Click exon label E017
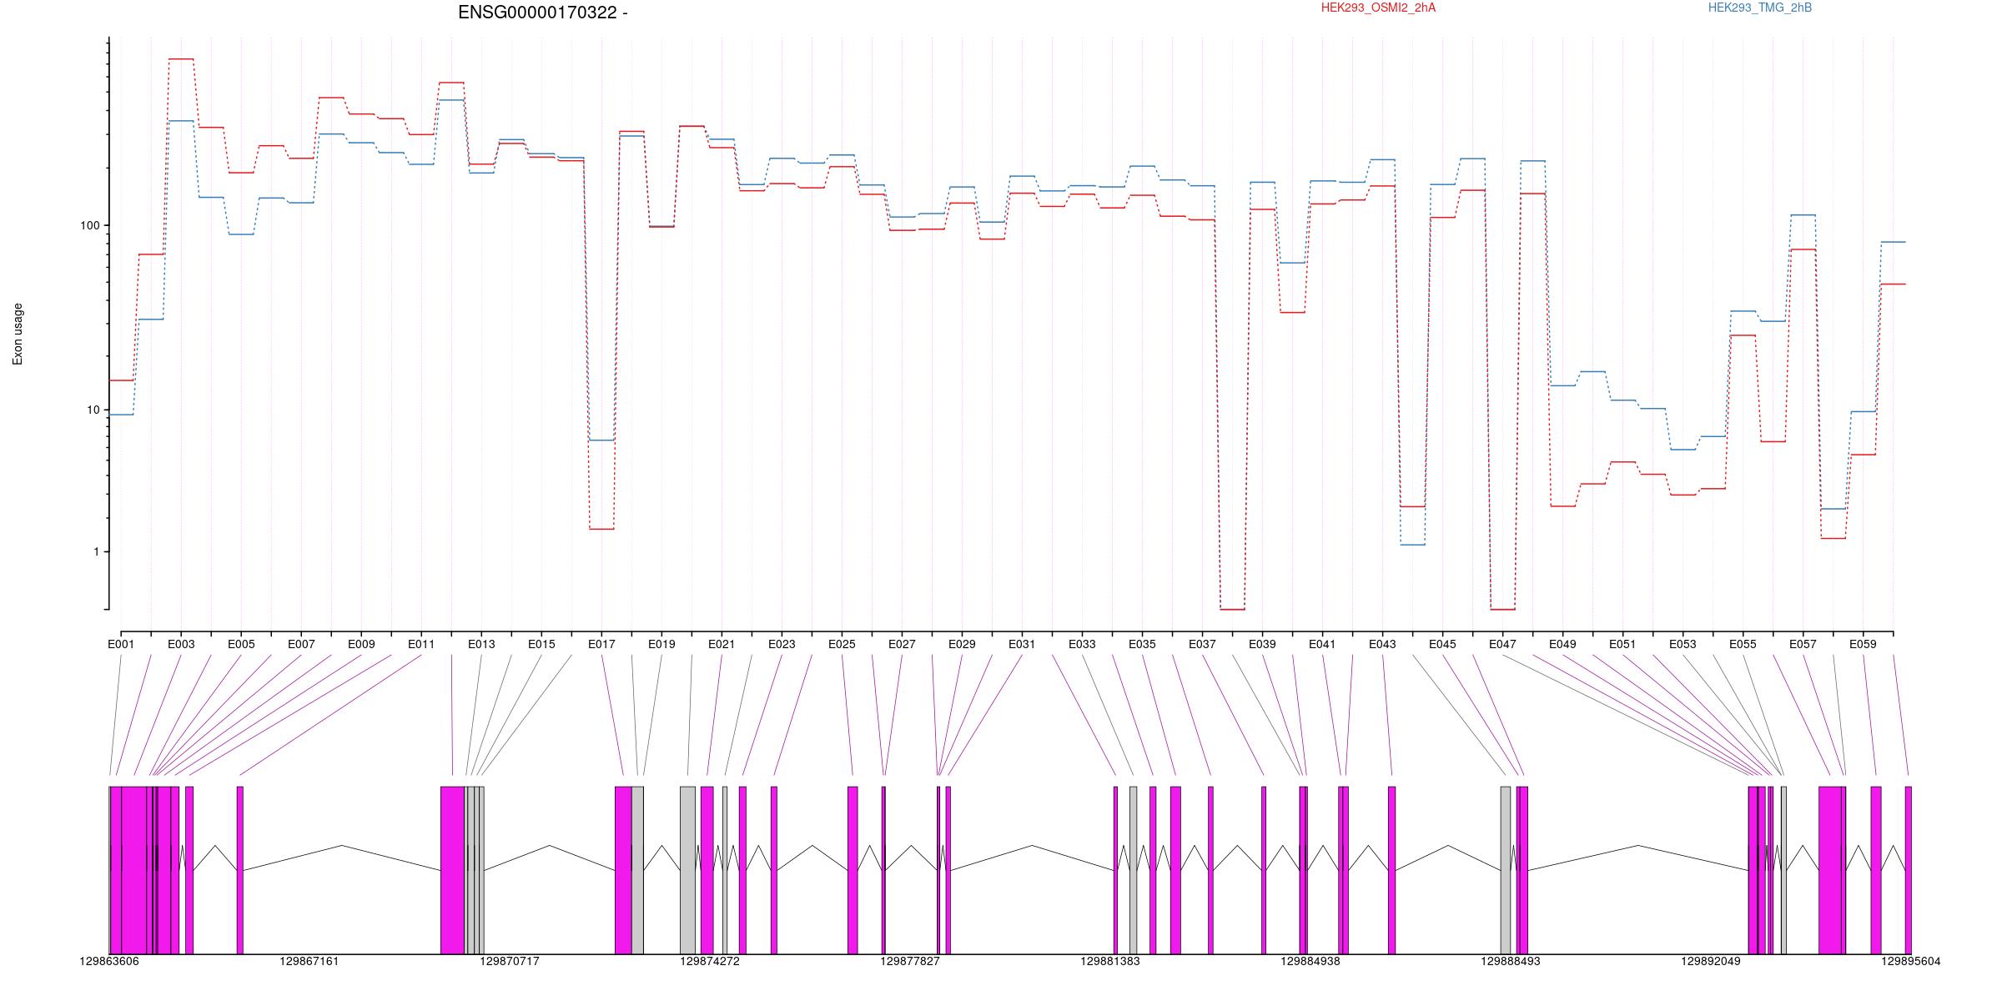2002x1001 pixels. (601, 644)
